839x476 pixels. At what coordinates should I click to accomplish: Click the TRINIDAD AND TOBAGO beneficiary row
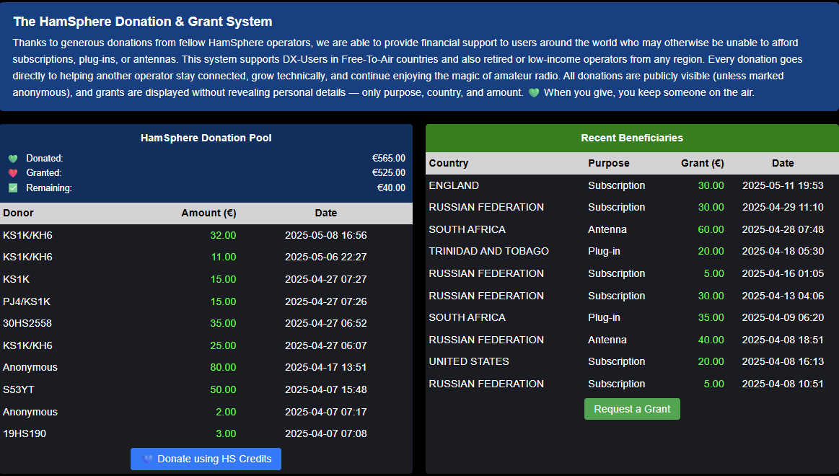click(x=632, y=252)
